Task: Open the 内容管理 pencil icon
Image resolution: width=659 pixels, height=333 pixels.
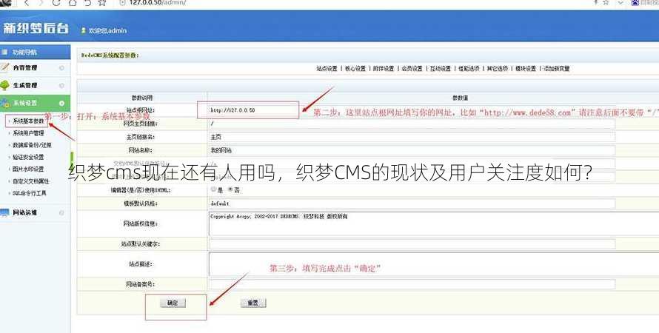Action: pos(4,67)
